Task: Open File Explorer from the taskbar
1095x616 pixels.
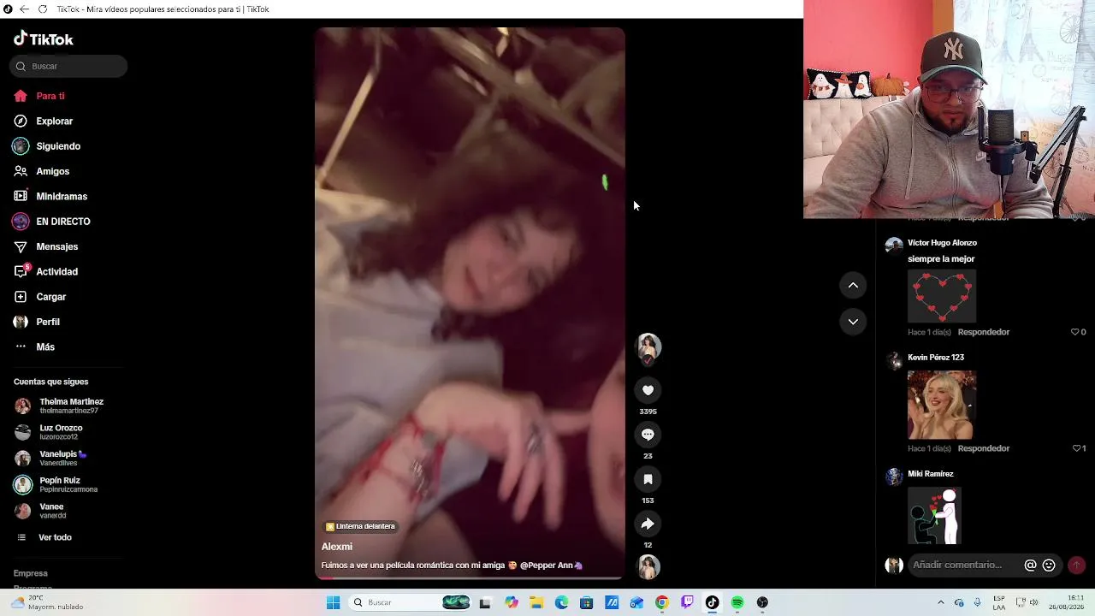Action: [x=536, y=602]
